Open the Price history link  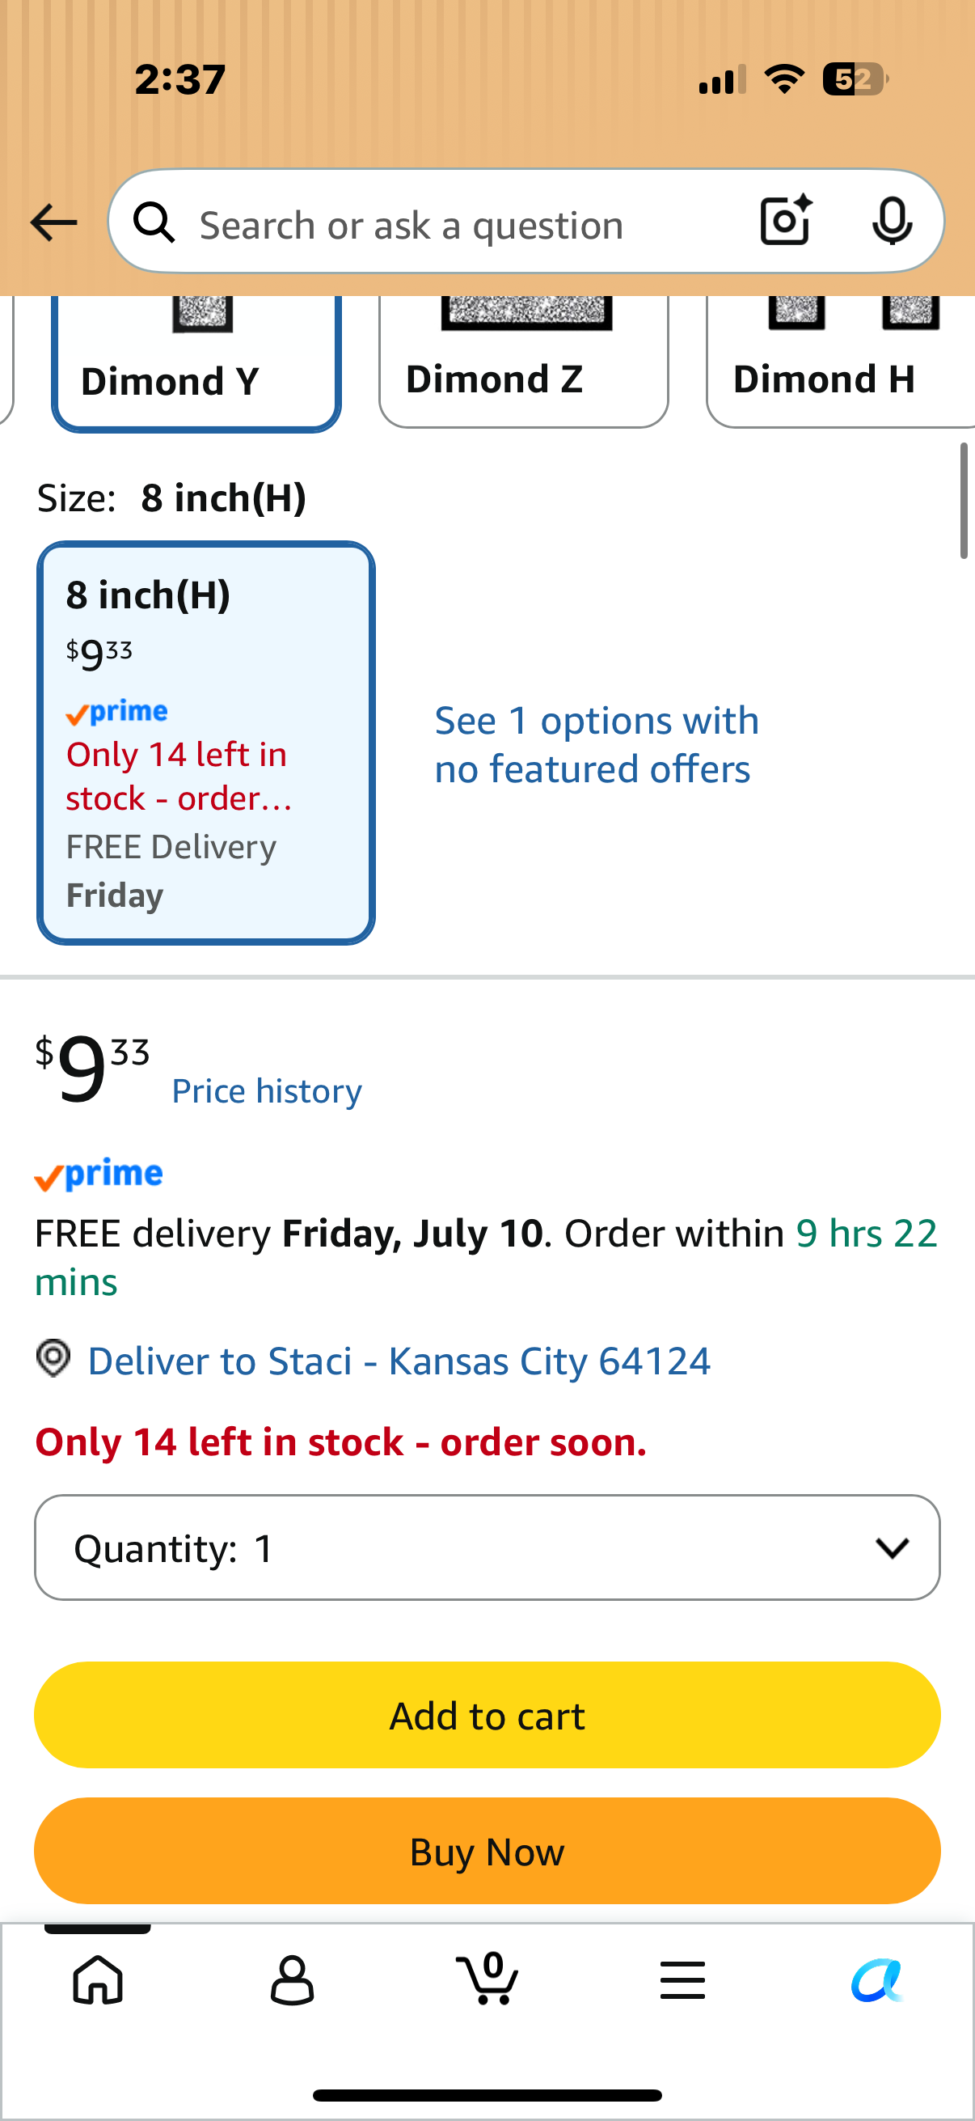click(x=267, y=1091)
